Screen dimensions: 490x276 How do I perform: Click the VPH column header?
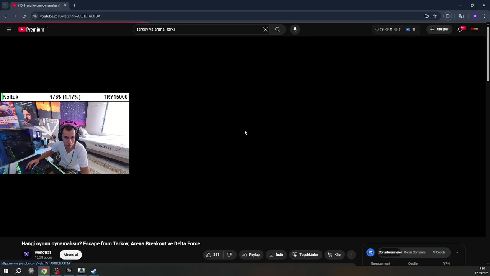(446, 263)
